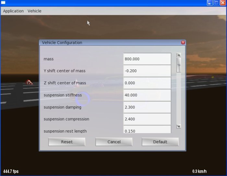Click the Vehicle Configuration title text
The width and height of the screenshot is (227, 176).
[x=62, y=42]
